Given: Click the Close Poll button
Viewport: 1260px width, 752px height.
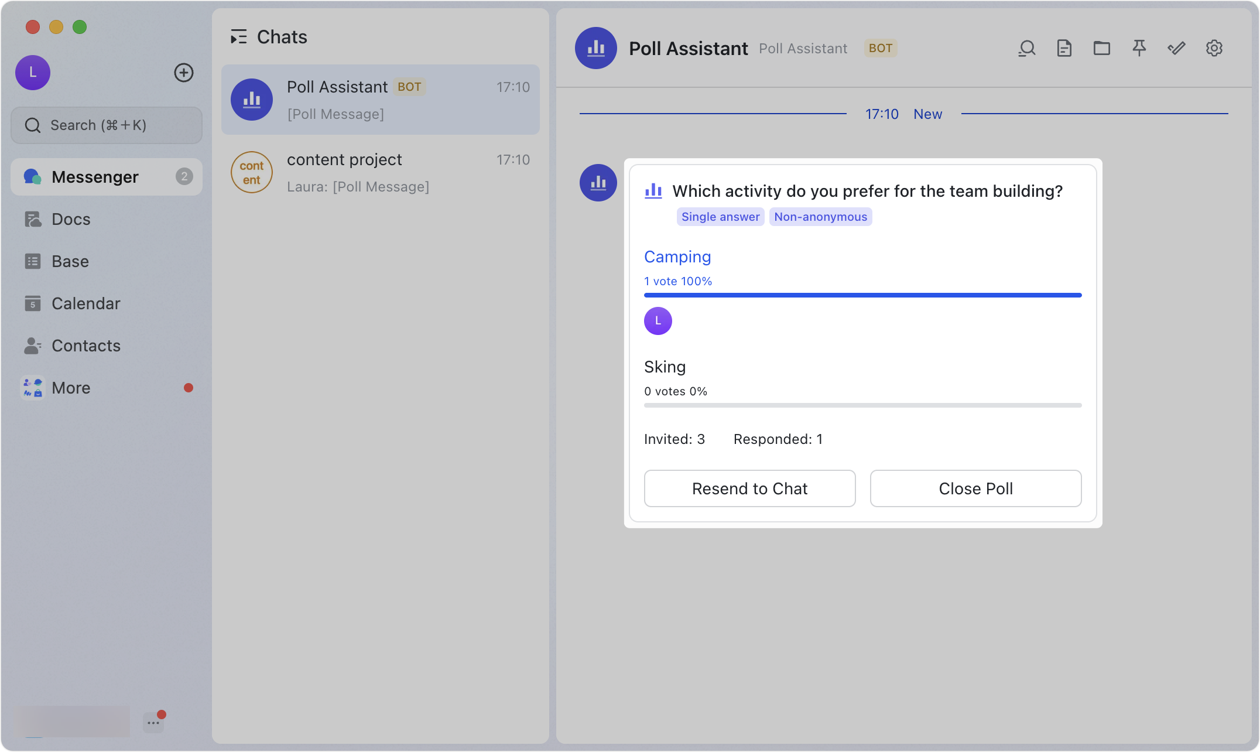Looking at the screenshot, I should pyautogui.click(x=976, y=488).
